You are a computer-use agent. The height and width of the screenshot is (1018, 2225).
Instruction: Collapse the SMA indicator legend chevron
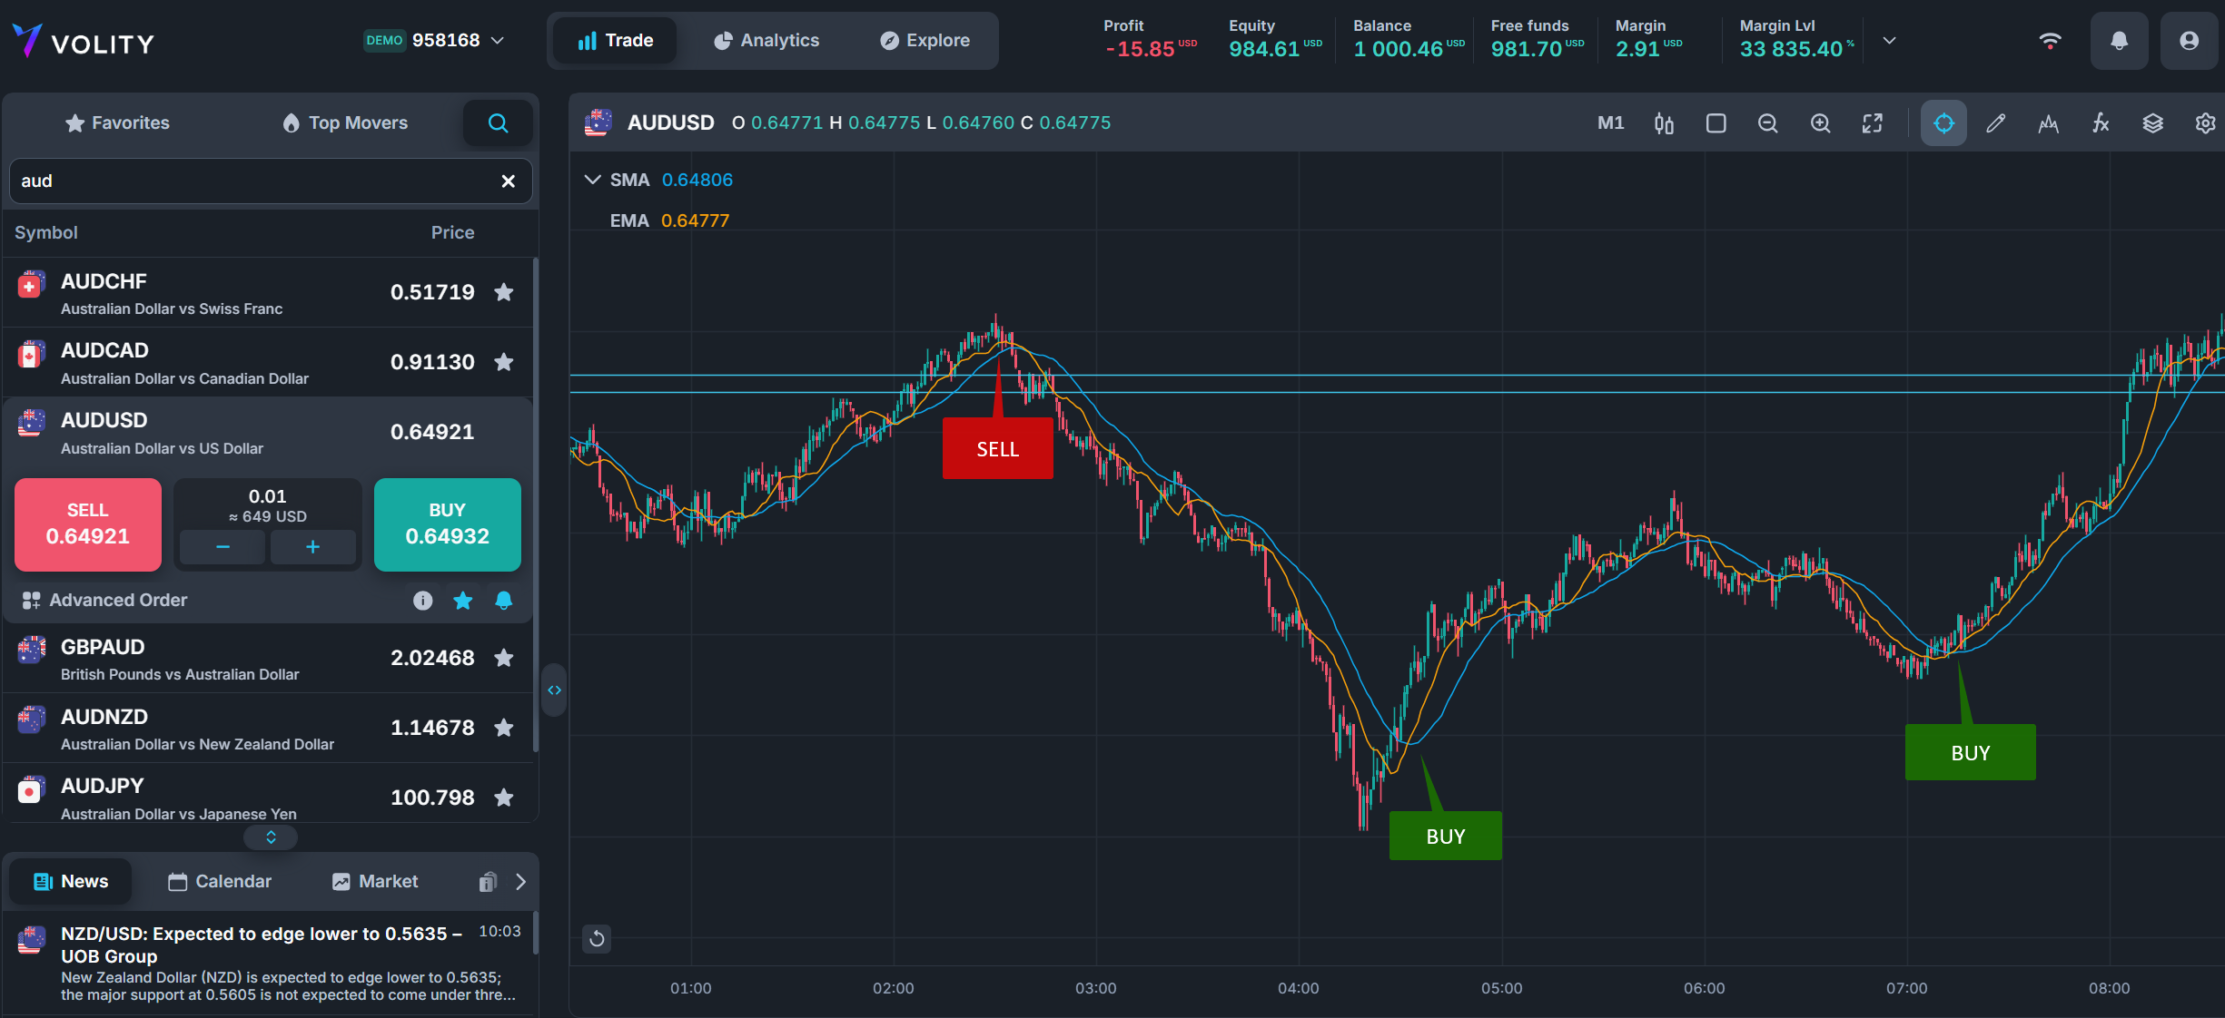[x=592, y=180]
